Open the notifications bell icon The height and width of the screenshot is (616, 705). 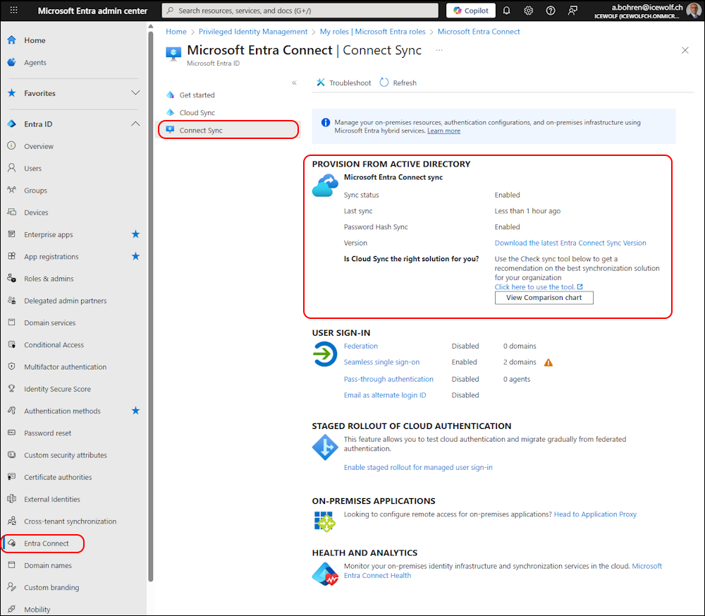[507, 11]
